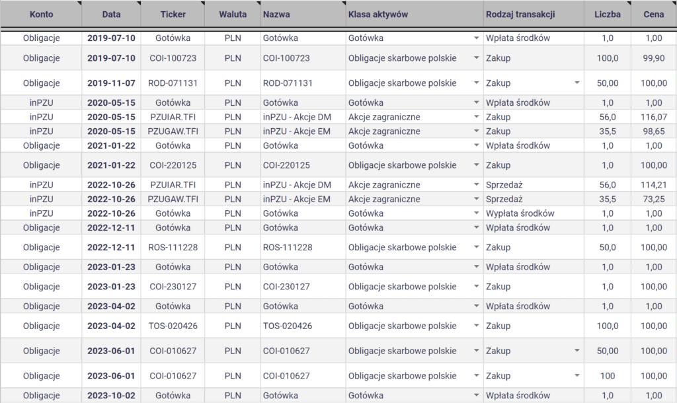Click the Ticker column header

click(x=173, y=14)
